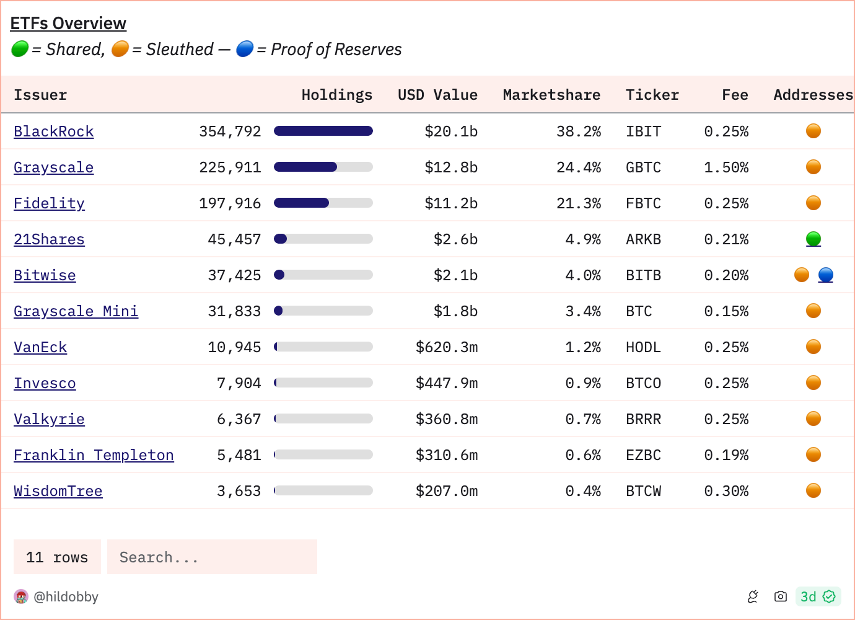The image size is (855, 620).
Task: Open the VanEck issuer link
Action: pos(40,347)
